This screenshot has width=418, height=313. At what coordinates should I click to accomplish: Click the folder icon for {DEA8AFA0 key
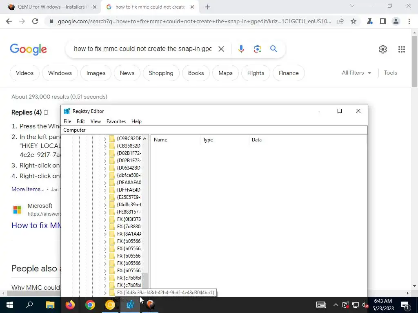(112, 183)
